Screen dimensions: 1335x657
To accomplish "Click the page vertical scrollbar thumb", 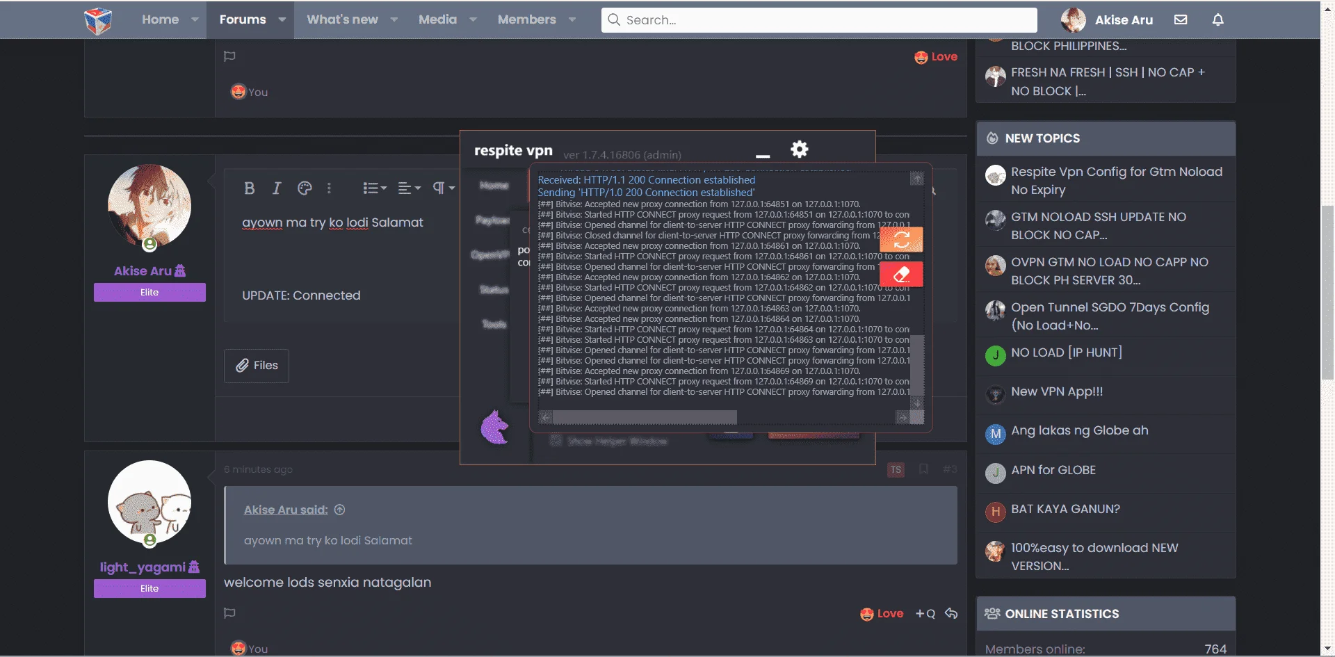I will point(1327,292).
